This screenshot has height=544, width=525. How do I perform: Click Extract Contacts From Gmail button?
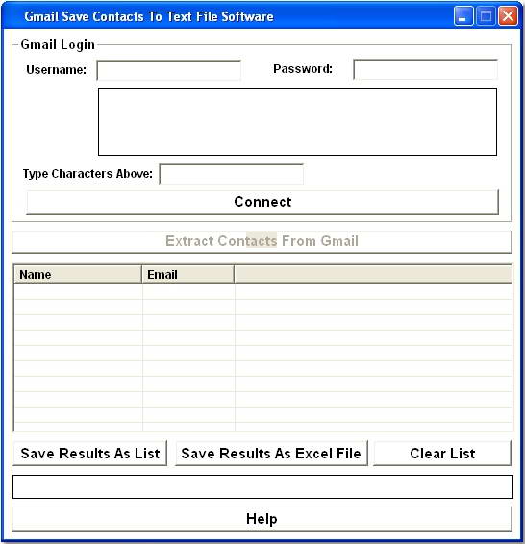pyautogui.click(x=262, y=241)
